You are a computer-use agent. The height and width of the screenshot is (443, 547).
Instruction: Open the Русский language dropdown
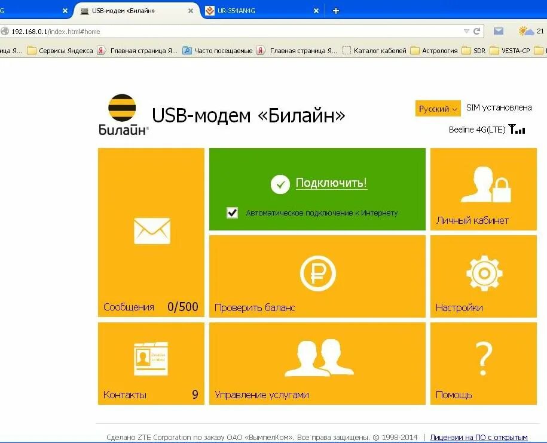coord(438,109)
